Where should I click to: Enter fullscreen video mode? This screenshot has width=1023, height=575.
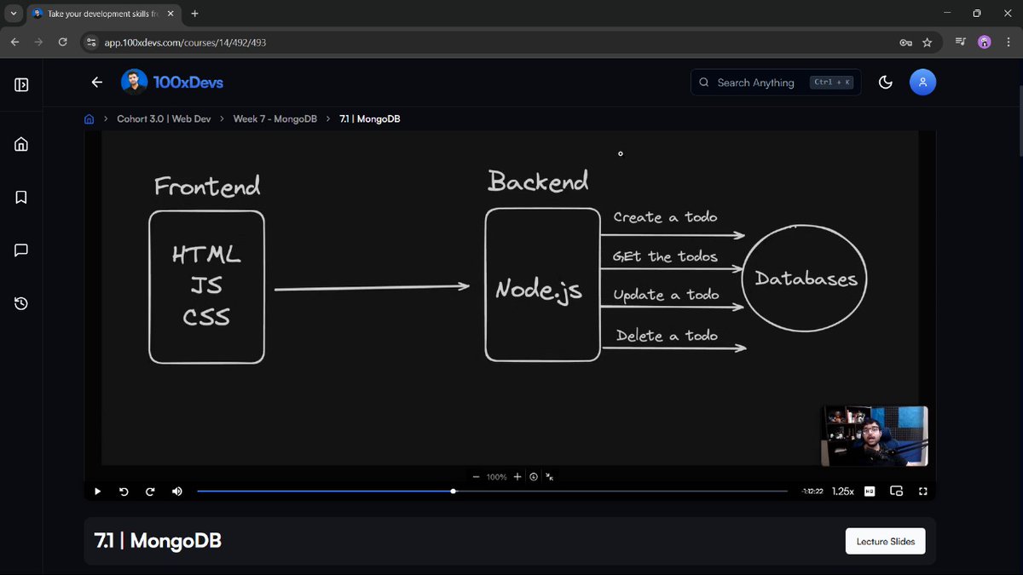click(x=922, y=492)
